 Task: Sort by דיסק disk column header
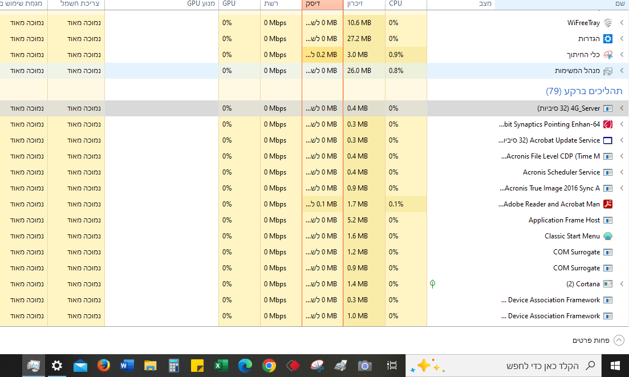323,5
